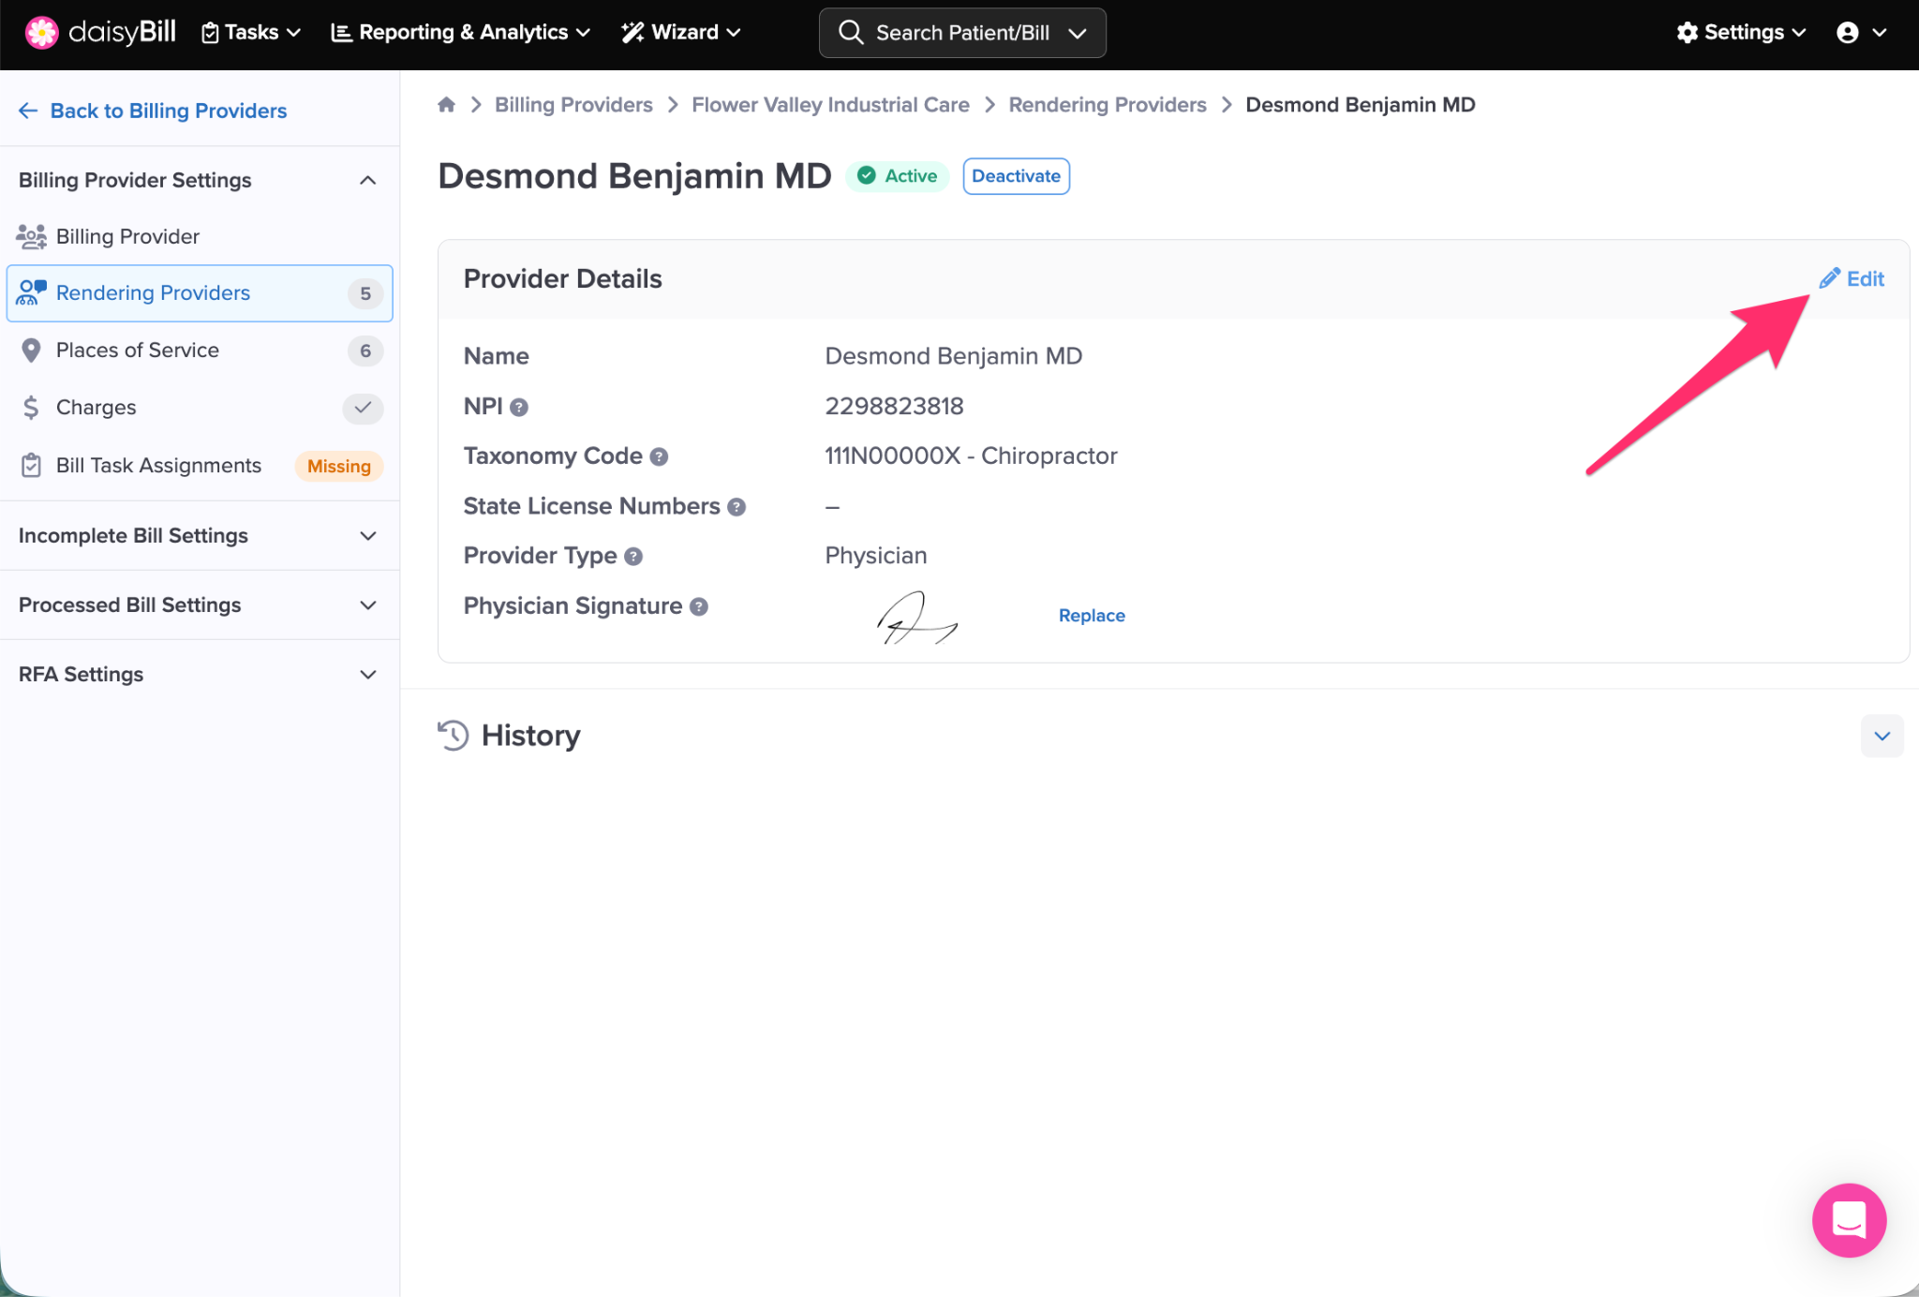Screen dimensions: 1919x1297
Task: Open the Tasks menu
Action: tap(251, 33)
